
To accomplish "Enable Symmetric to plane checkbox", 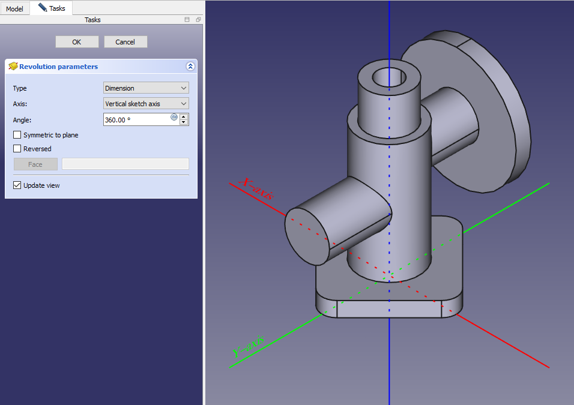I will click(x=17, y=135).
